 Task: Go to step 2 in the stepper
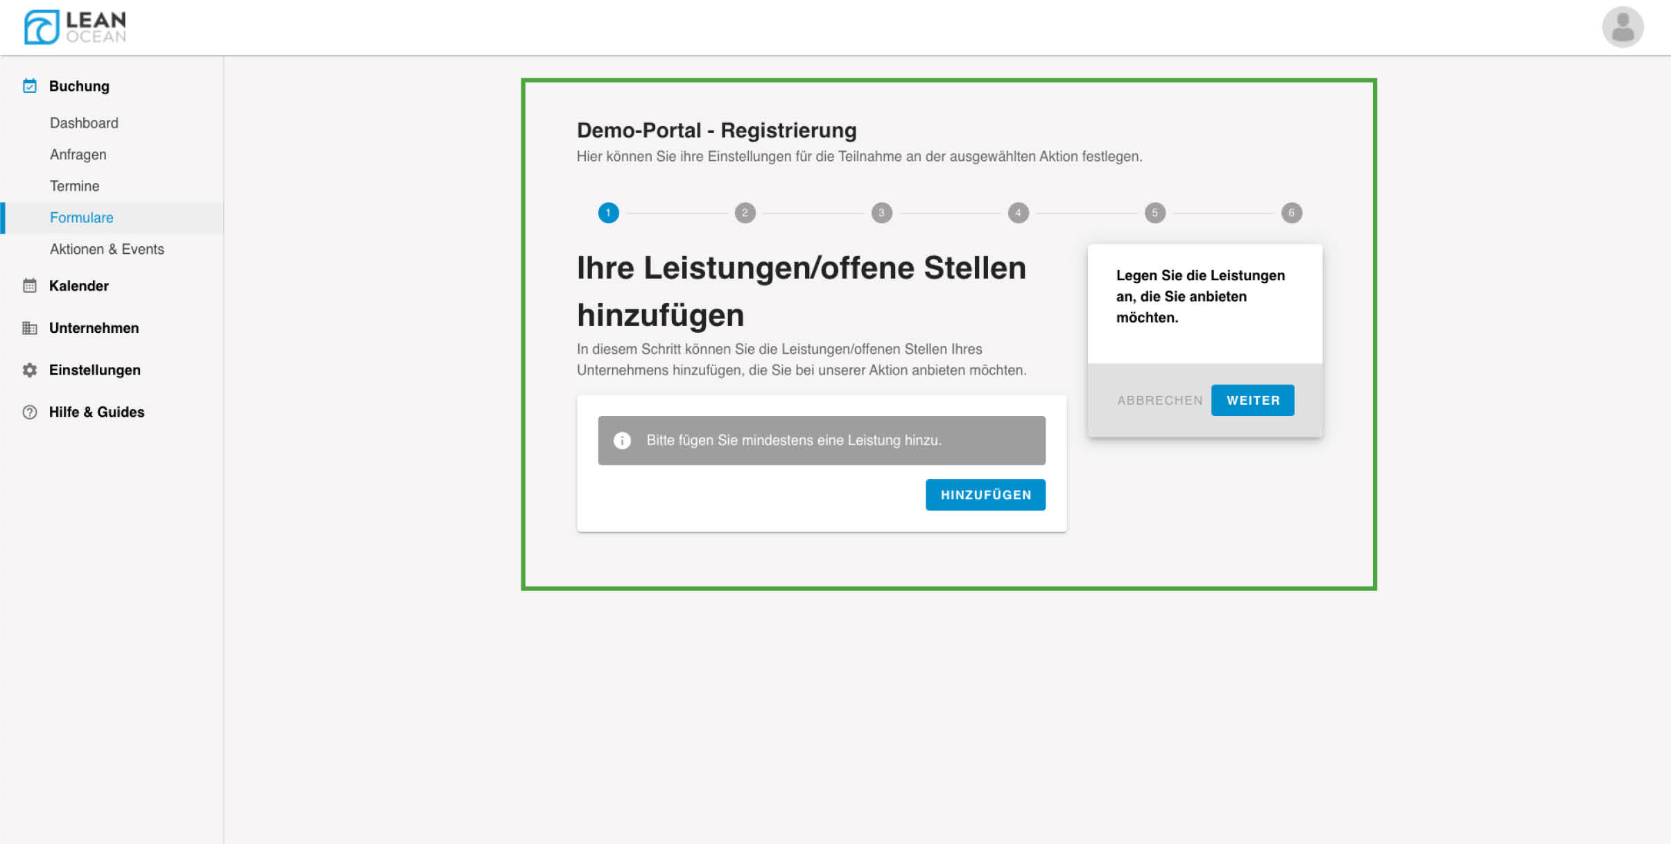[745, 213]
